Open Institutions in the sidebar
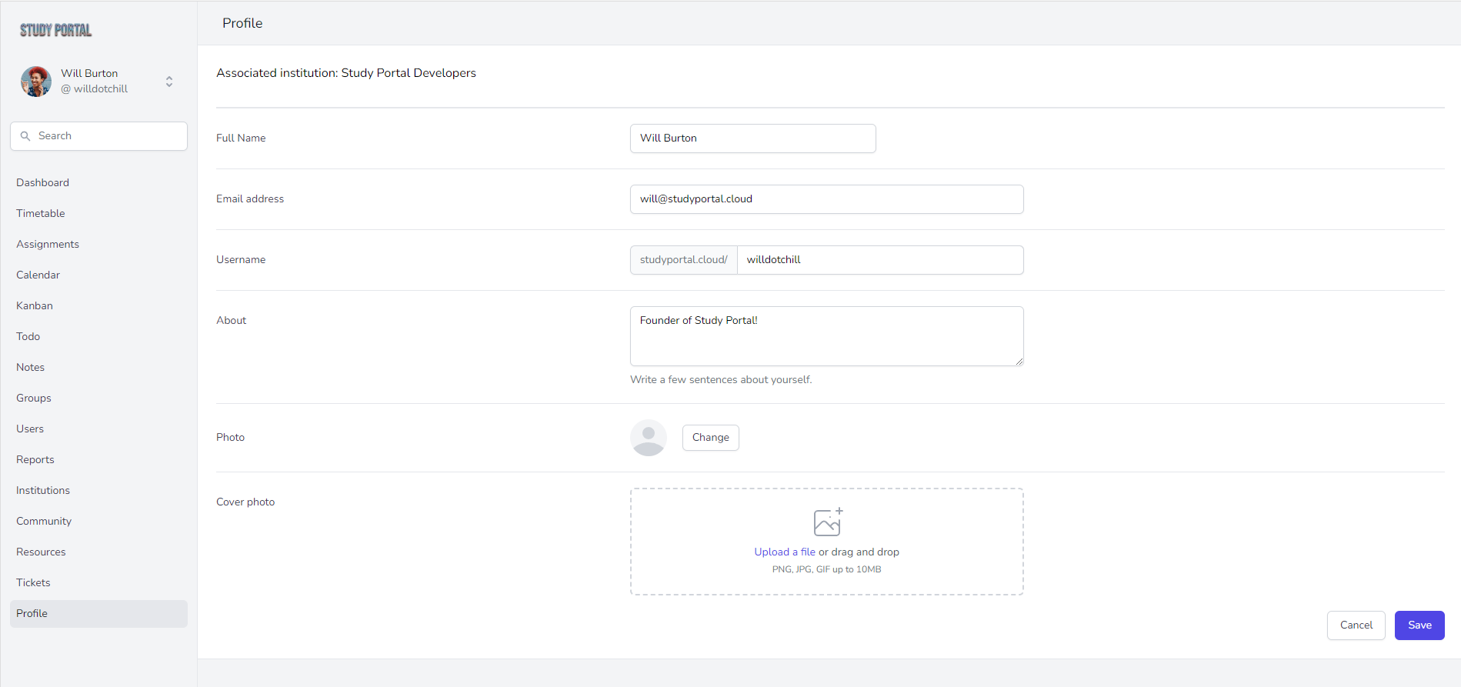The width and height of the screenshot is (1461, 687). pos(98,490)
